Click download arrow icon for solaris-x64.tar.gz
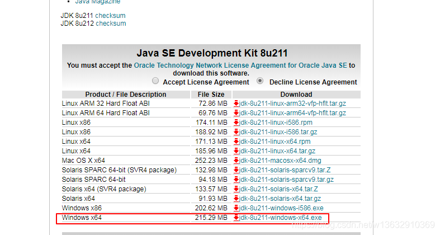This screenshot has height=235, width=440. (236, 199)
